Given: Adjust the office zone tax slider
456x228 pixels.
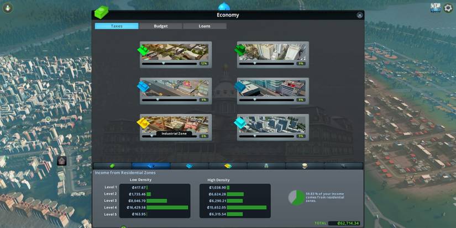Looking at the screenshot, I should tap(266, 136).
